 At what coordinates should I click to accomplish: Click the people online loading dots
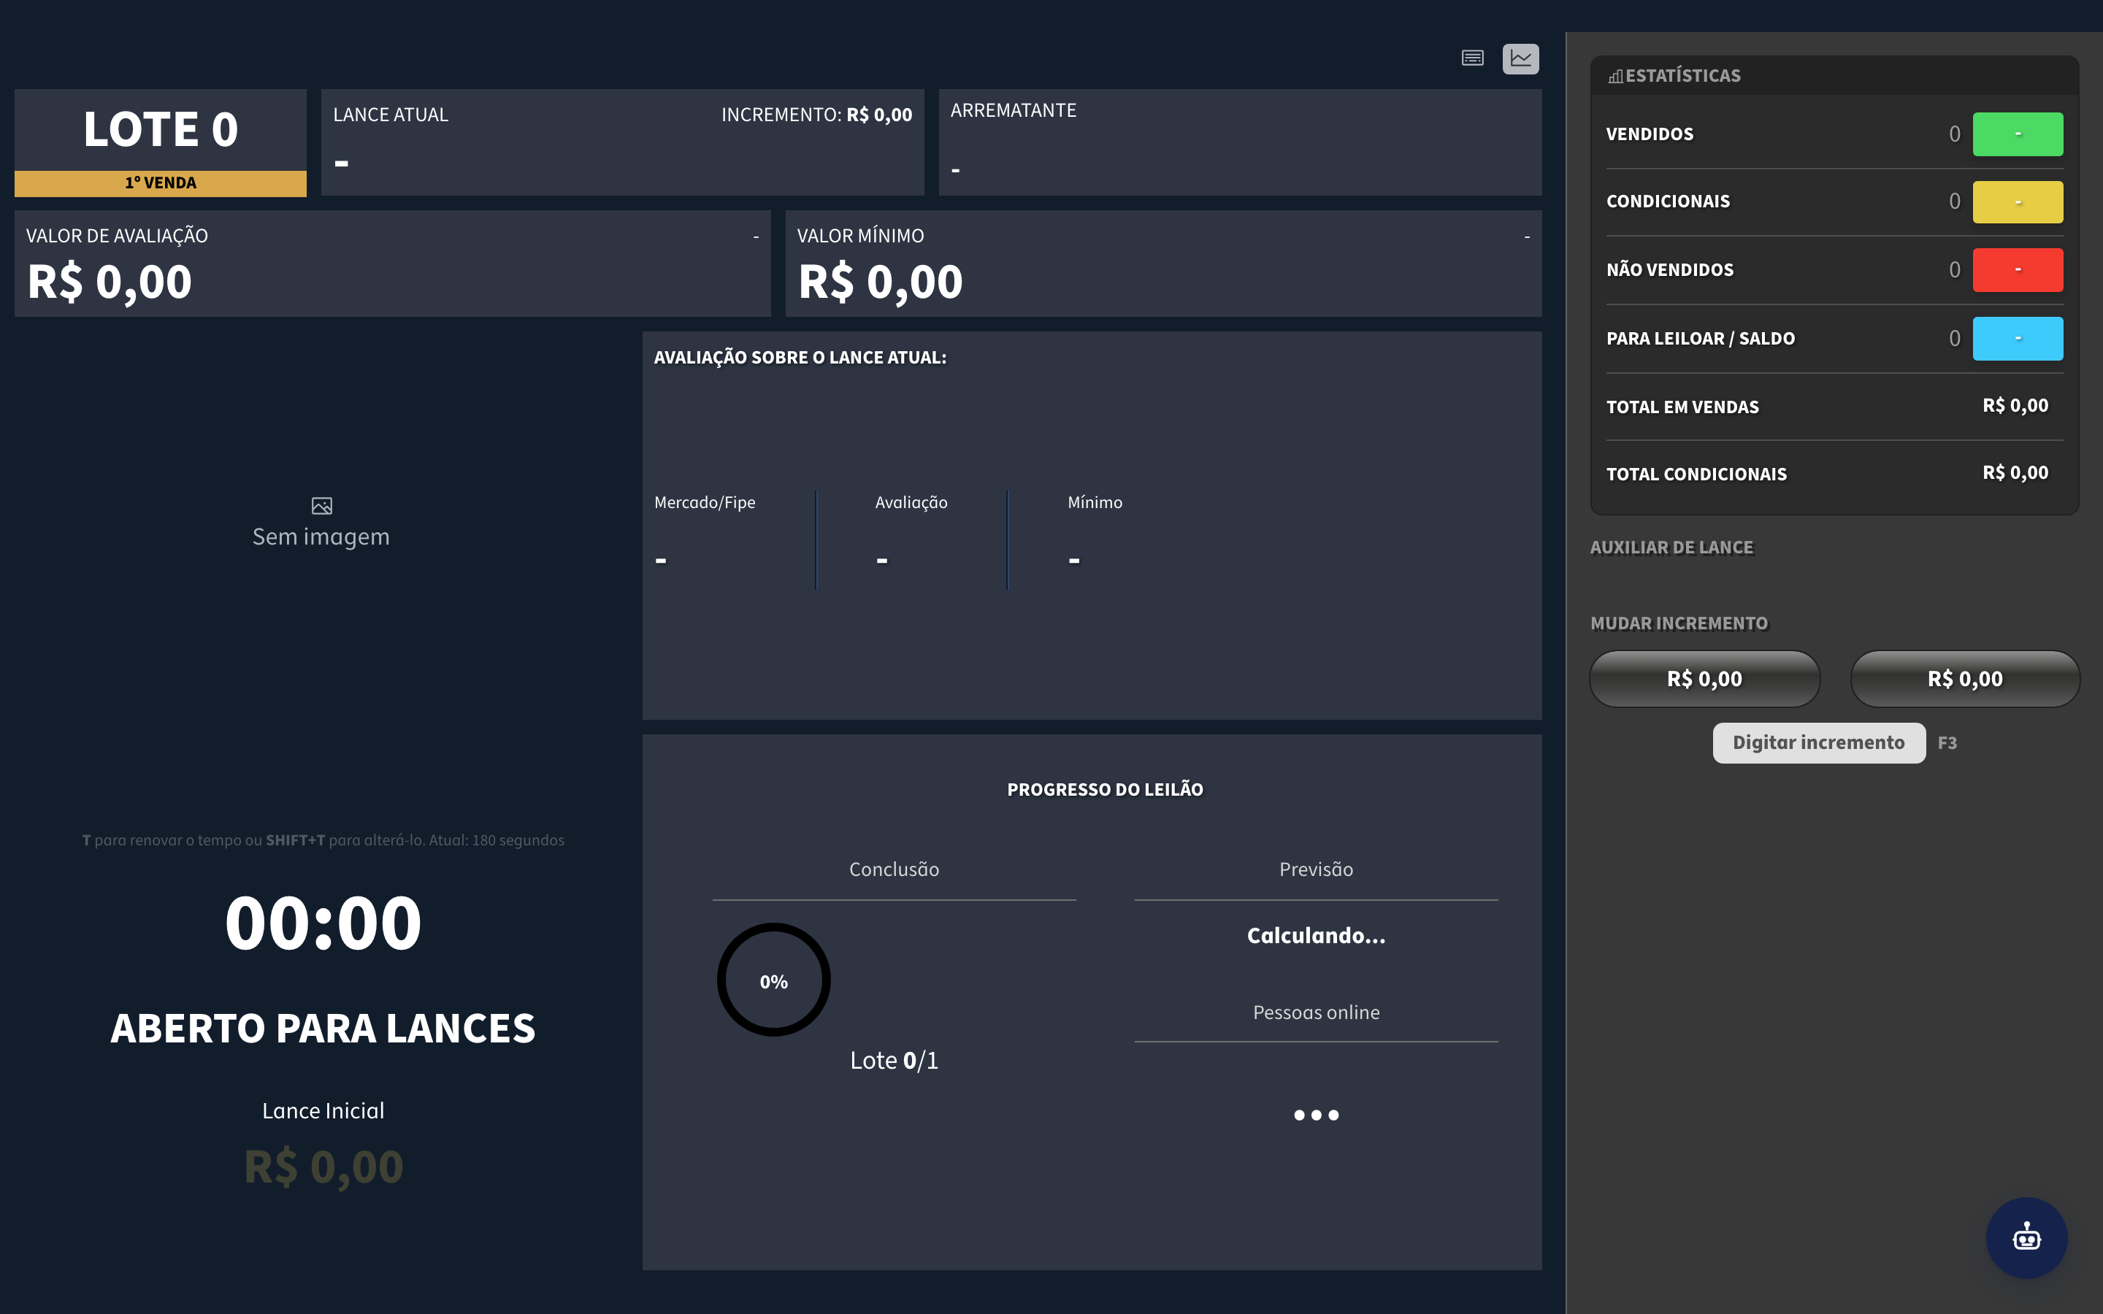tap(1316, 1115)
